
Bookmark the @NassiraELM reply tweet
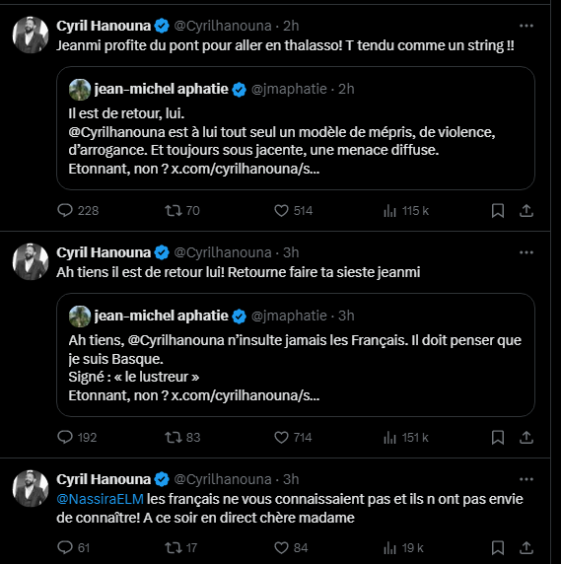pyautogui.click(x=498, y=548)
